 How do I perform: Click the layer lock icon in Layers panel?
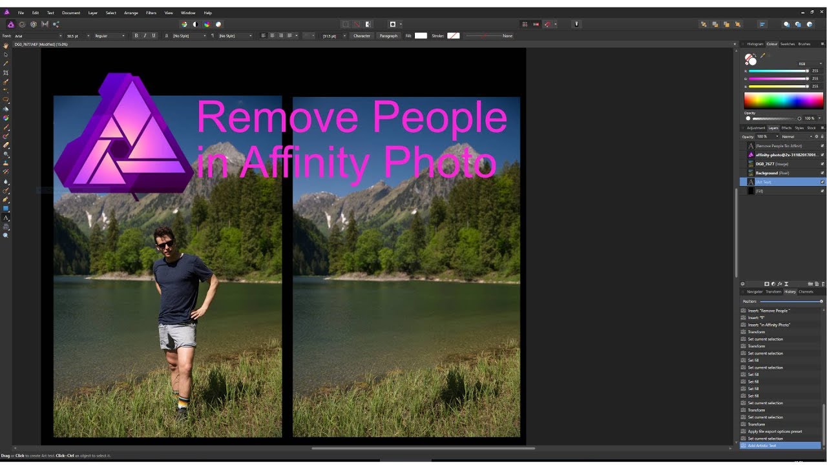[822, 136]
